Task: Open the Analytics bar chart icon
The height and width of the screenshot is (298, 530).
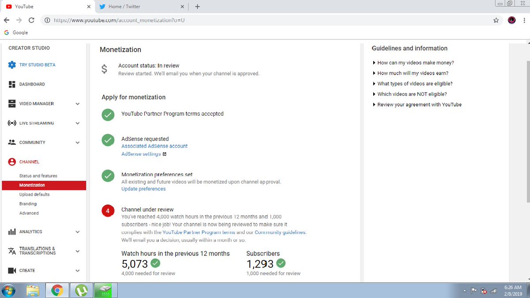Action: (12, 232)
